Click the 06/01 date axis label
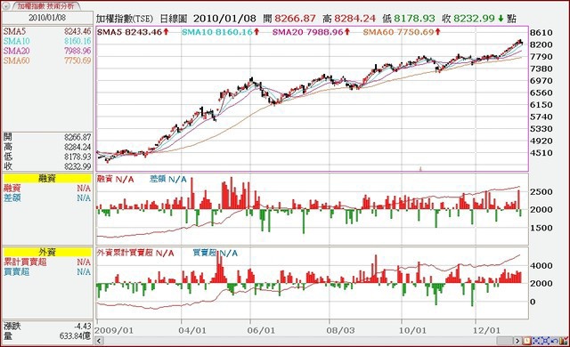 (261, 331)
